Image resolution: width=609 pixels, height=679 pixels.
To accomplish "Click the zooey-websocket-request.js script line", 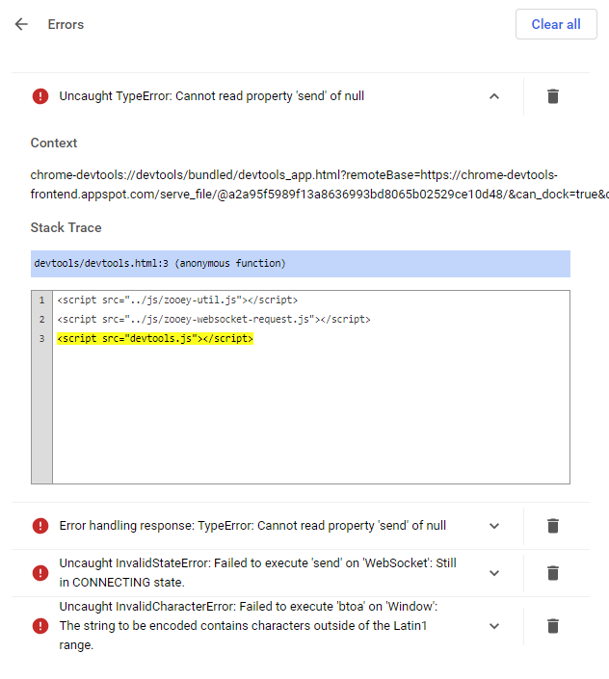I will coord(214,319).
